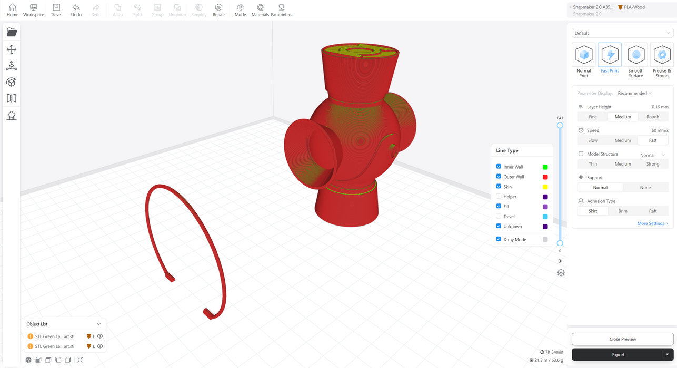This screenshot has height=368, width=677.
Task: Select the Mirror tool in left sidebar
Action: click(x=12, y=98)
